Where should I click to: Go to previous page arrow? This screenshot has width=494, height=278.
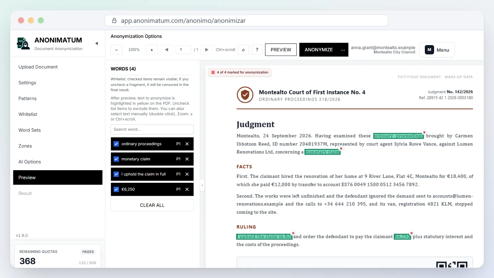point(167,50)
